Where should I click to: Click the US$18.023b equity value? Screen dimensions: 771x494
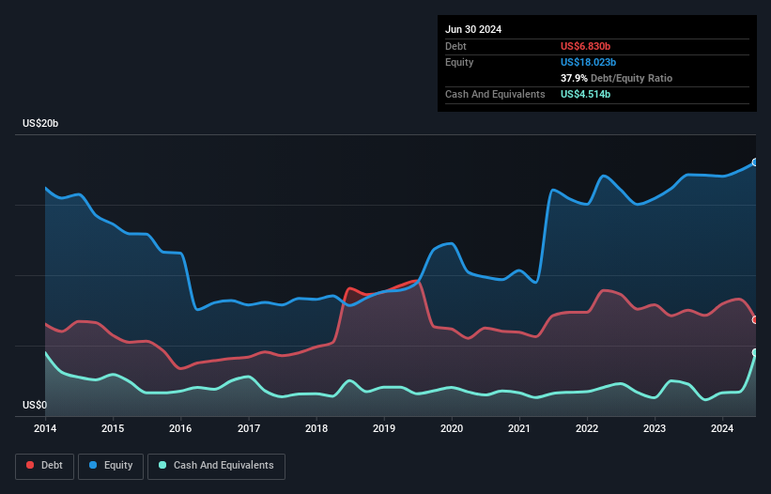tap(588, 62)
